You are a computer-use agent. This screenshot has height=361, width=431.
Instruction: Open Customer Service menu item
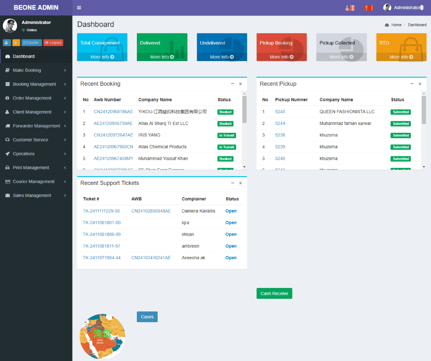click(x=35, y=140)
